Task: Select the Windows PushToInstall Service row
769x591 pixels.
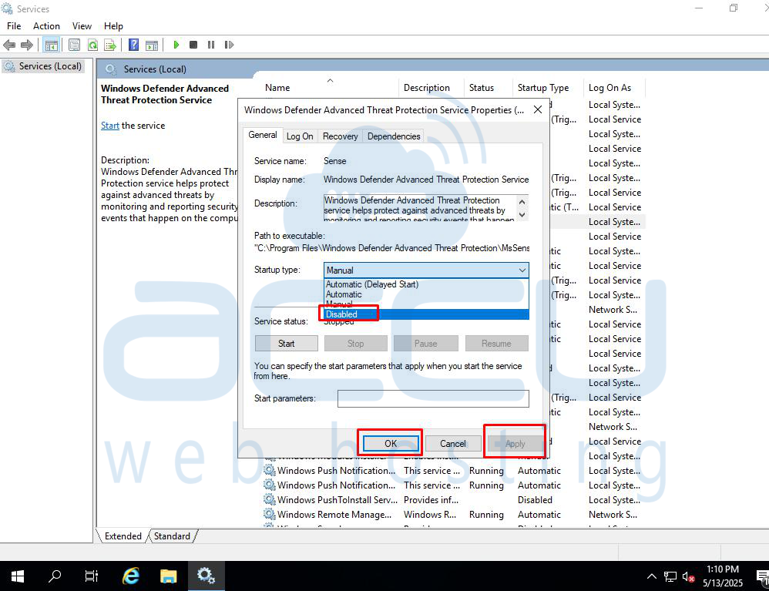Action: tap(454, 499)
